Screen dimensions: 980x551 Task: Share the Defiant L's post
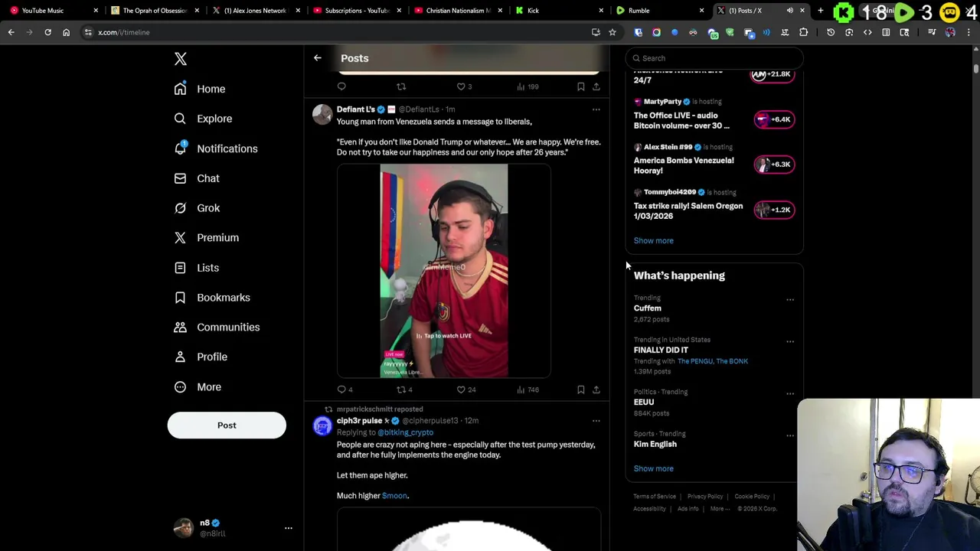tap(596, 390)
